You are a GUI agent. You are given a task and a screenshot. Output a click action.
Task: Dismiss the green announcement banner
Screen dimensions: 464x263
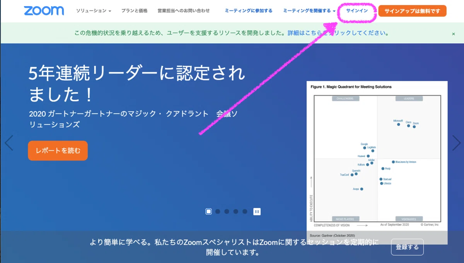tap(454, 34)
